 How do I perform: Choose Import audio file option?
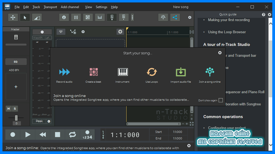pos(181,75)
